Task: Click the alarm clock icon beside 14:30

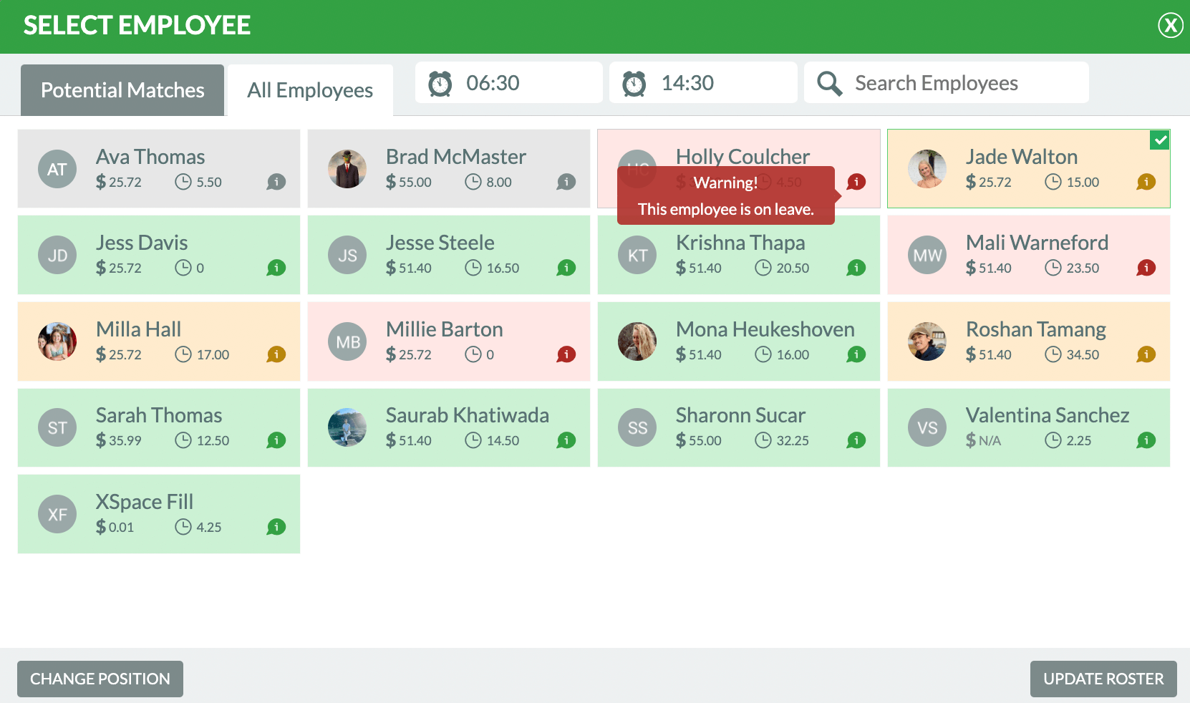Action: [x=634, y=82]
